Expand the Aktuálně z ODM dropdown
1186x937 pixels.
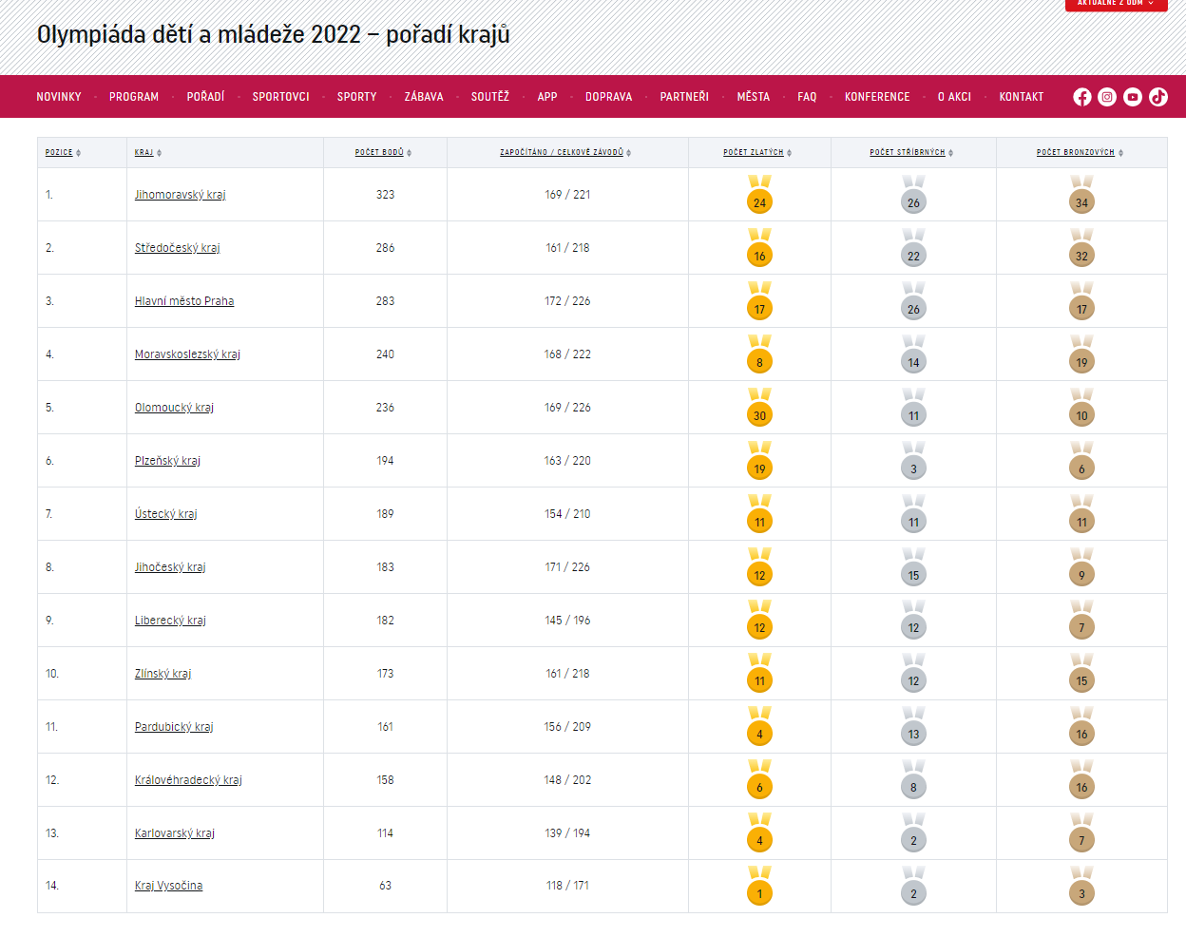[x=1116, y=4]
